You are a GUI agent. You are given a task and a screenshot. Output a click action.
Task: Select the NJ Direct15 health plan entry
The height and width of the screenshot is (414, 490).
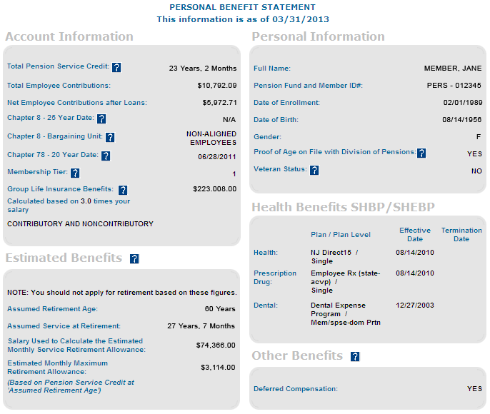coord(334,257)
